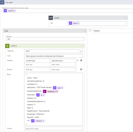Click the Queries Enter value field
The width and height of the screenshot is (133, 132).
pos(63,69)
